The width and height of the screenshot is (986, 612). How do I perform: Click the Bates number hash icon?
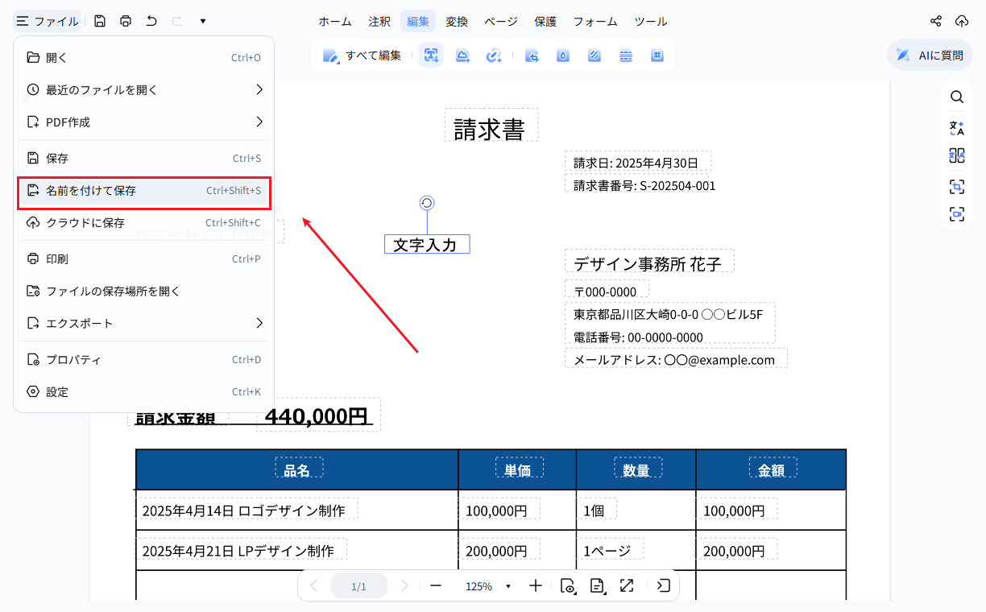[x=657, y=56]
